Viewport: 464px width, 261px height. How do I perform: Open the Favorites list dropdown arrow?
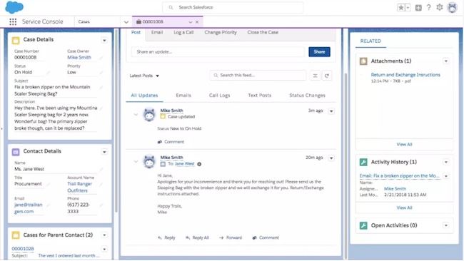pyautogui.click(x=408, y=8)
